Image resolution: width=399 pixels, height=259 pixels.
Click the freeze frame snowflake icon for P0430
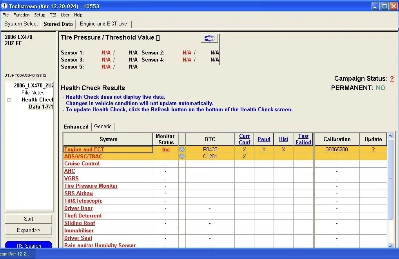point(181,149)
